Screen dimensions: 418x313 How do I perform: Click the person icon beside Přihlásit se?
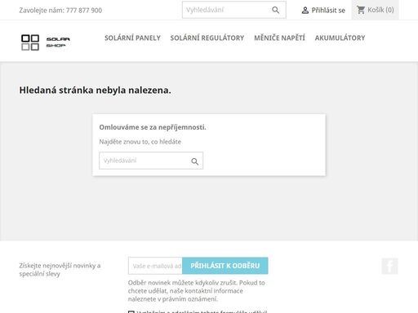coord(305,11)
